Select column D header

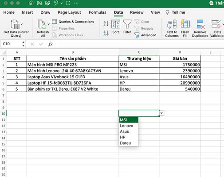[180, 52]
